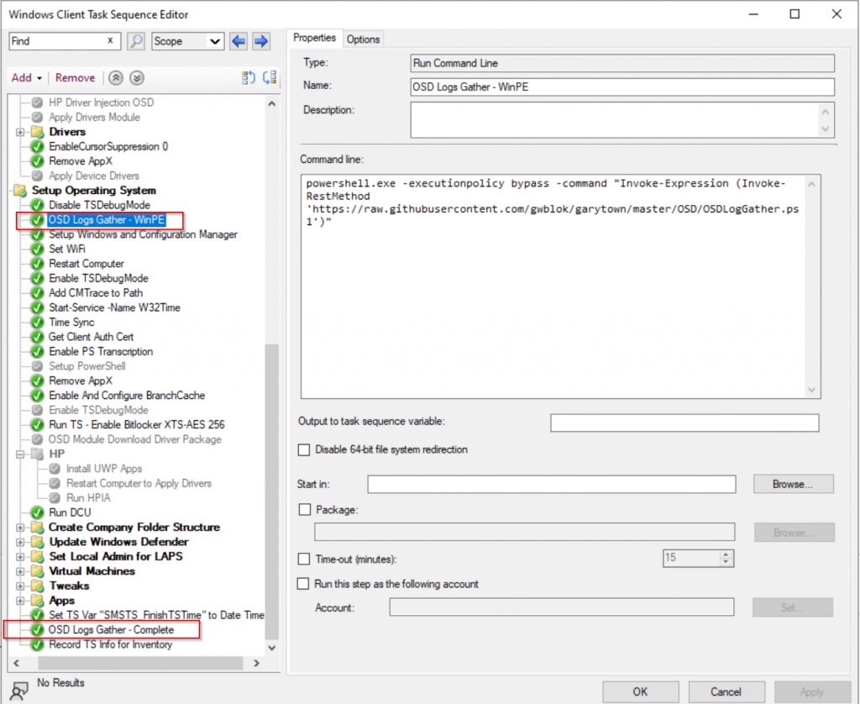Click Output to task sequence variable field
This screenshot has height=704, width=860.
click(684, 423)
